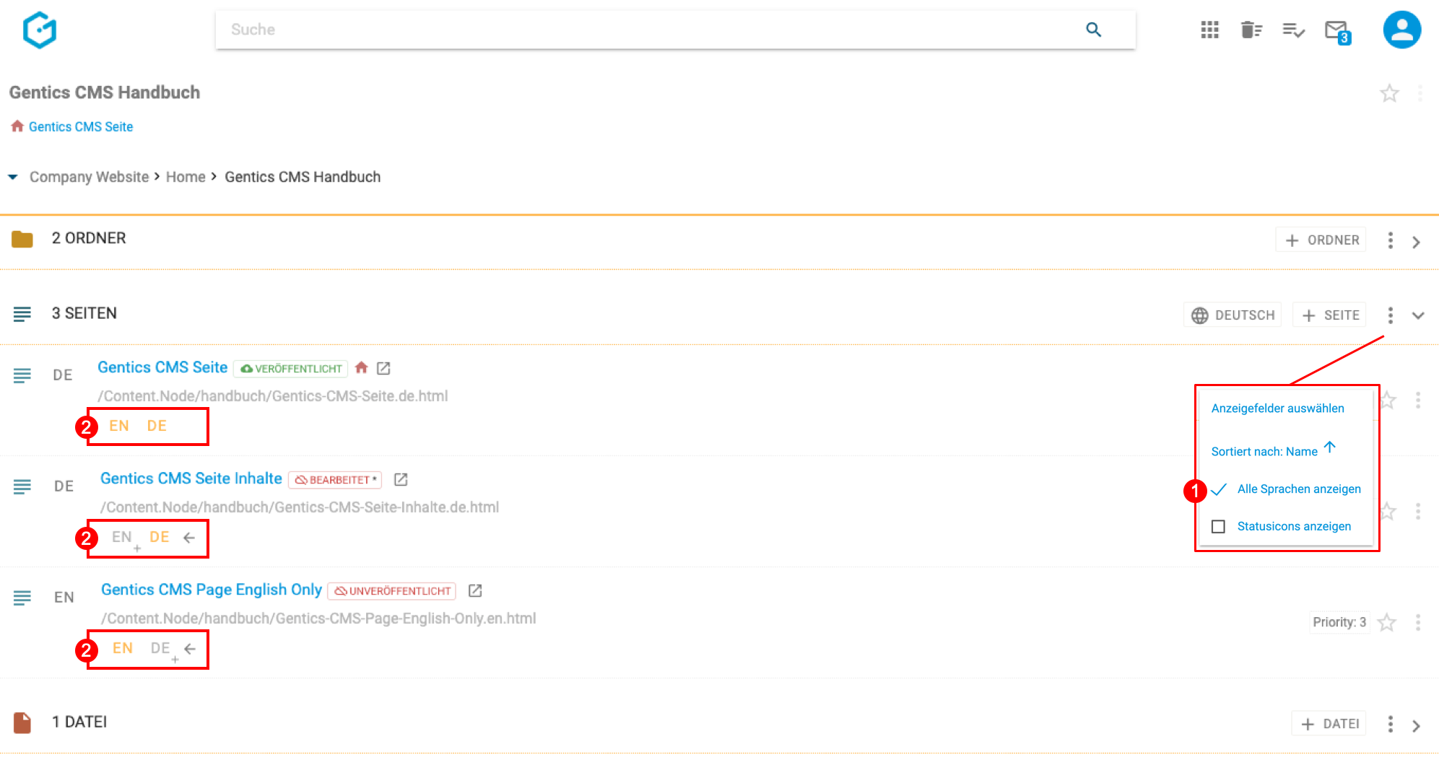The height and width of the screenshot is (765, 1439).
Task: Favorite the Gentics CMS Handbuch folder star
Action: pos(1389,93)
